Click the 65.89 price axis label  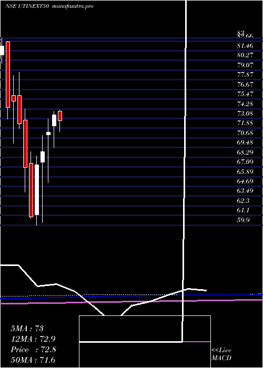pyautogui.click(x=245, y=172)
